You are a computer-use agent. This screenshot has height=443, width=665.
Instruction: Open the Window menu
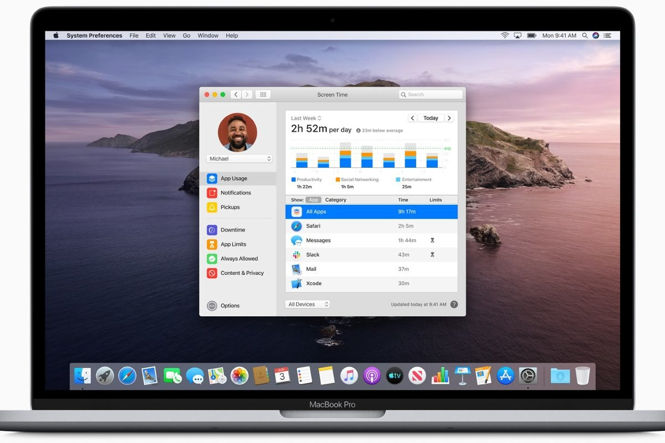tap(208, 35)
